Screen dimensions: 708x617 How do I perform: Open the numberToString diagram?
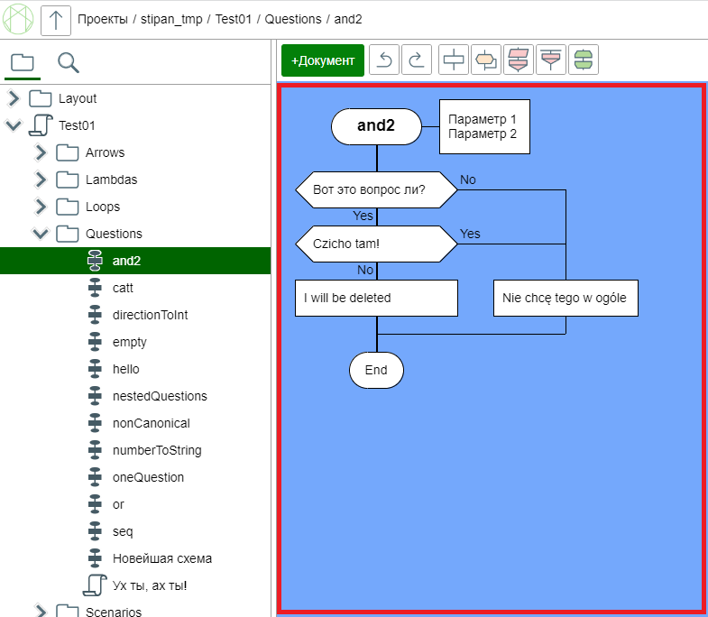point(157,450)
